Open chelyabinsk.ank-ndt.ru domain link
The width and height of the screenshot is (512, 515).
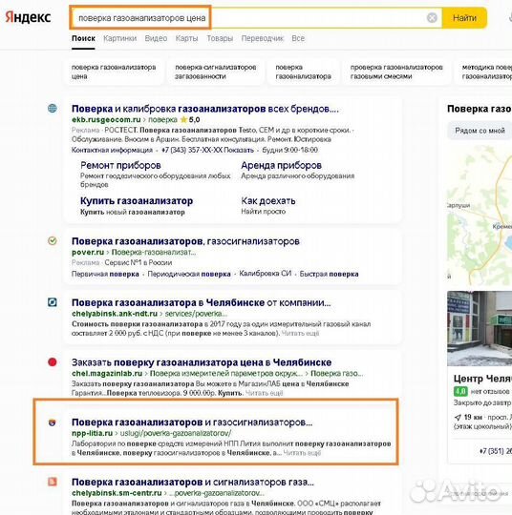point(115,314)
